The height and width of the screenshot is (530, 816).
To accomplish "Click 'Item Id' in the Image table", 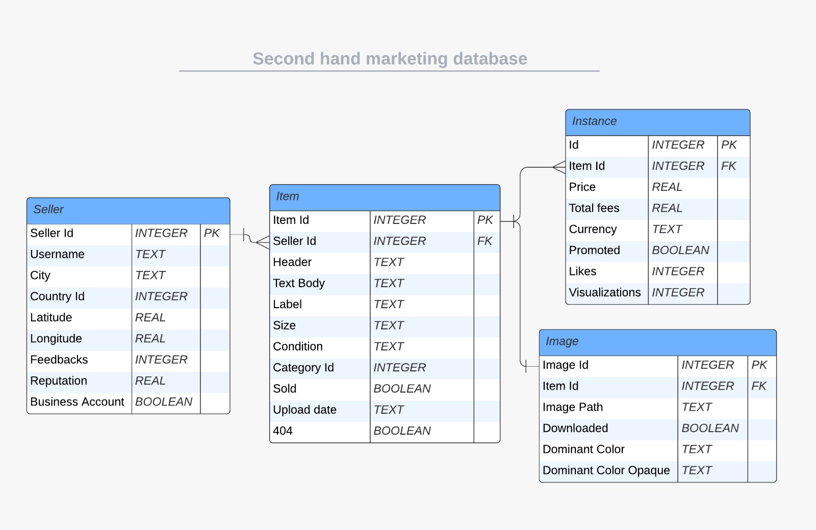I will point(560,386).
